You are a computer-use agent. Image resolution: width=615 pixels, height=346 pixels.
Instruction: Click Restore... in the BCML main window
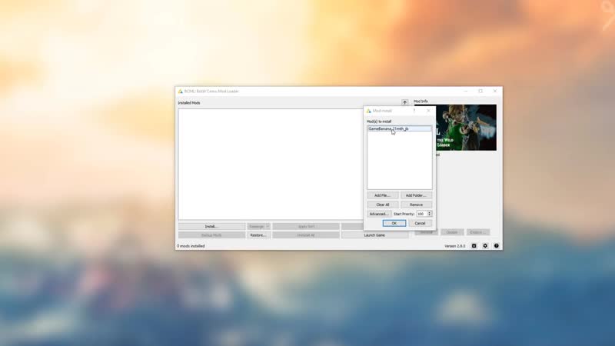pos(258,235)
